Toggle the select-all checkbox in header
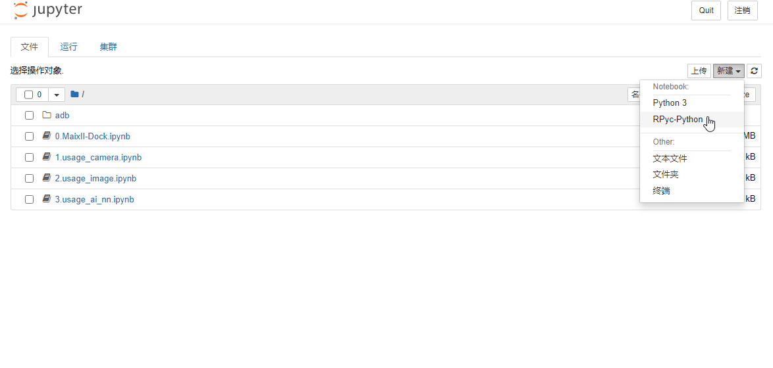This screenshot has height=368, width=773. pos(29,95)
